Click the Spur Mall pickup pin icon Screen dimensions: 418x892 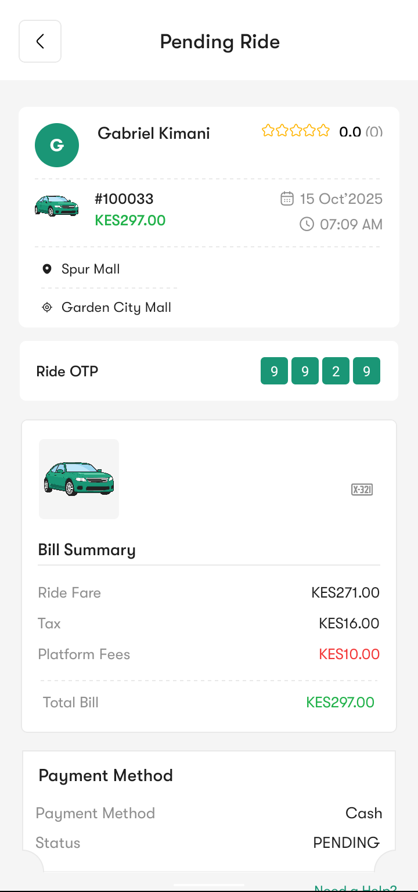point(47,269)
